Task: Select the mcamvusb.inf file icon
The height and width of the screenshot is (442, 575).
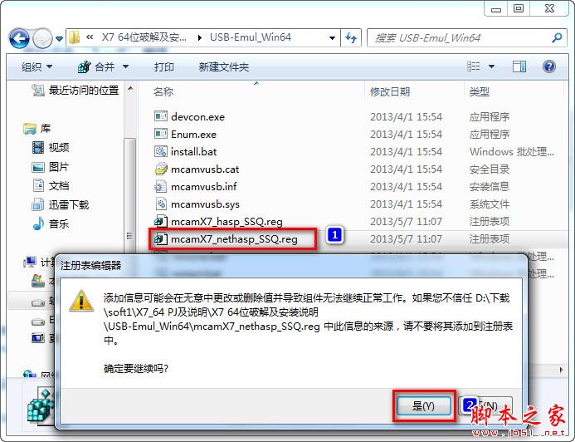Action: (161, 186)
